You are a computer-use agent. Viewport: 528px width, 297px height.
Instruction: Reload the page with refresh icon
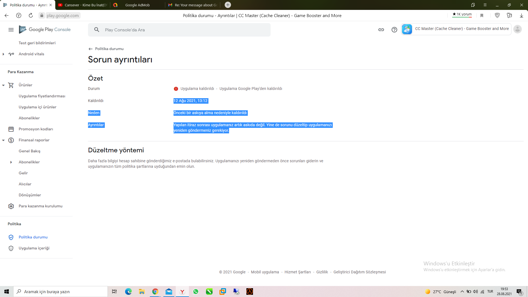click(31, 15)
